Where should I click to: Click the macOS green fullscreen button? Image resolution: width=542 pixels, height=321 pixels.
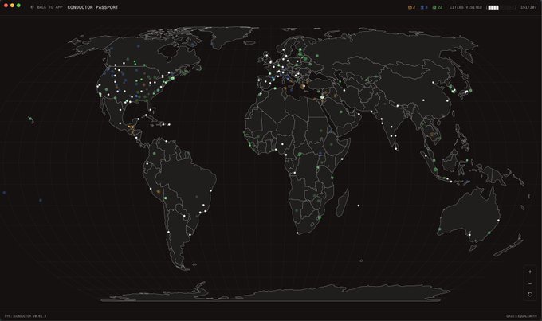tap(18, 6)
